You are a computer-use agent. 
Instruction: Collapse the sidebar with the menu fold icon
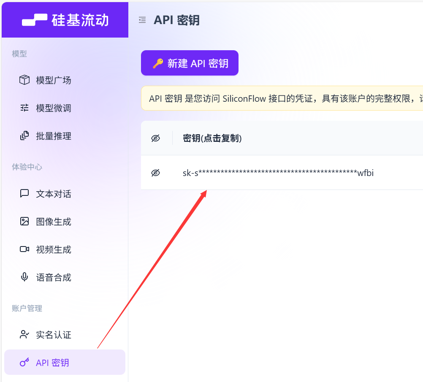click(x=142, y=20)
